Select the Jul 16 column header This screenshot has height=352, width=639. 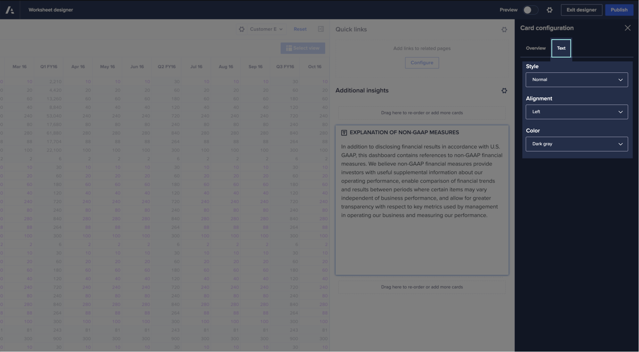click(196, 67)
